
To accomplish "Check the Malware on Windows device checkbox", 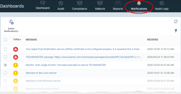I will 5,81.
